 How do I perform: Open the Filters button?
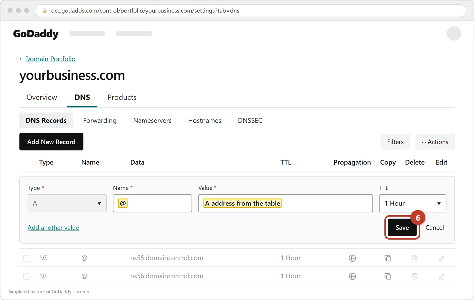395,142
